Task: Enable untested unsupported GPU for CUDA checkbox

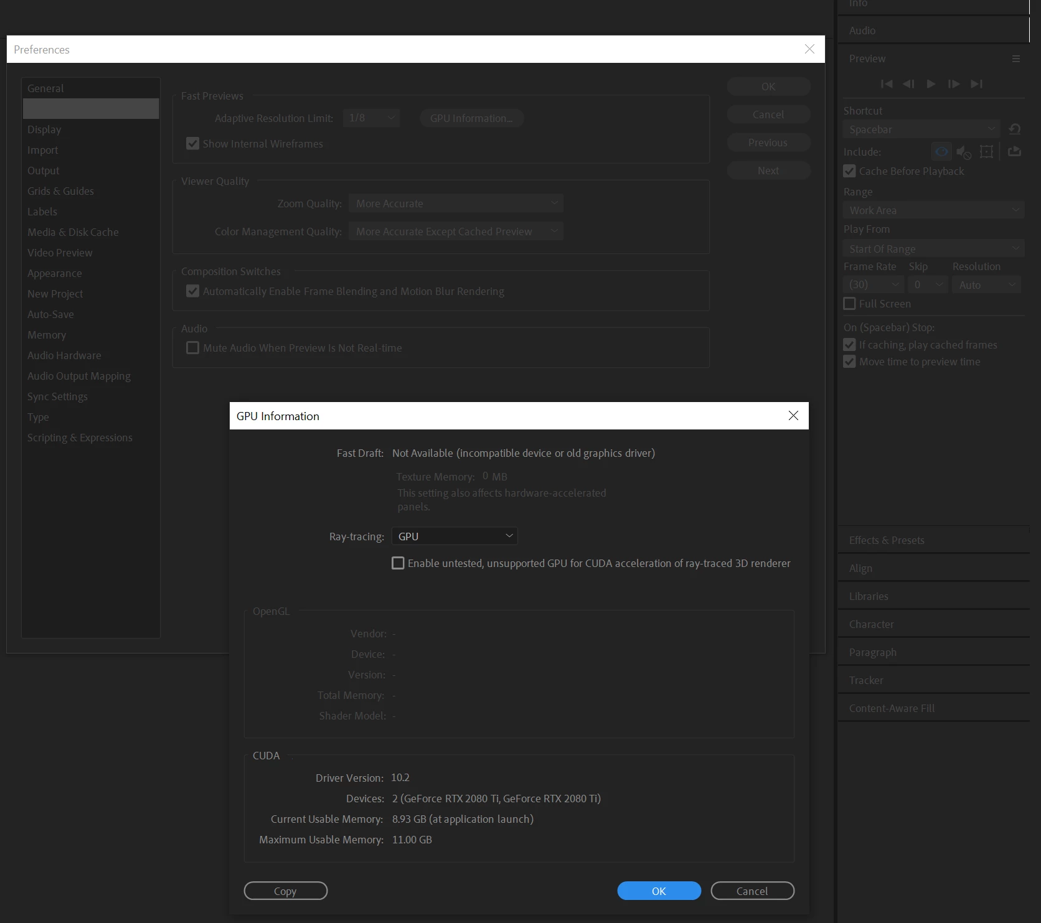Action: click(x=398, y=563)
